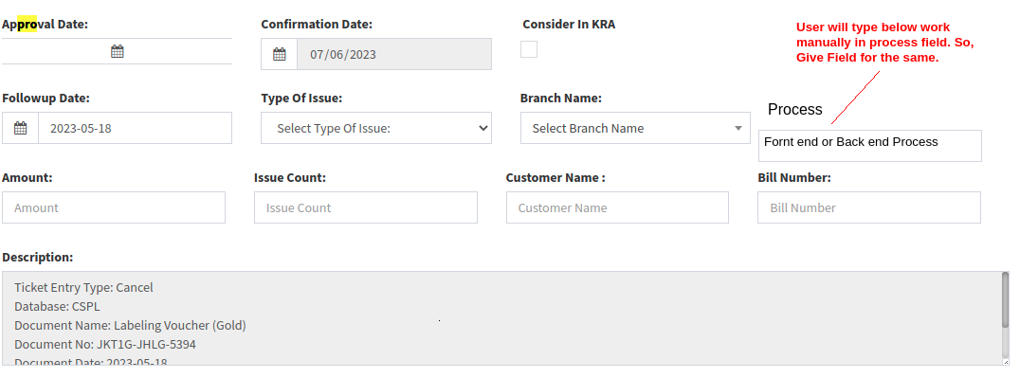Image resolution: width=1020 pixels, height=378 pixels.
Task: Click the Customer Name label
Action: [x=556, y=177]
